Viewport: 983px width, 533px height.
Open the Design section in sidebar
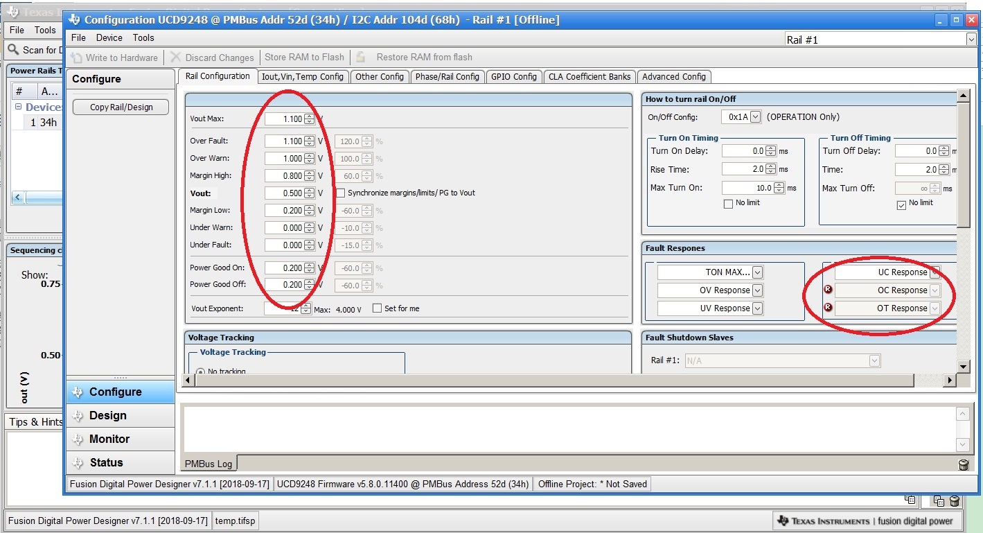tap(121, 415)
